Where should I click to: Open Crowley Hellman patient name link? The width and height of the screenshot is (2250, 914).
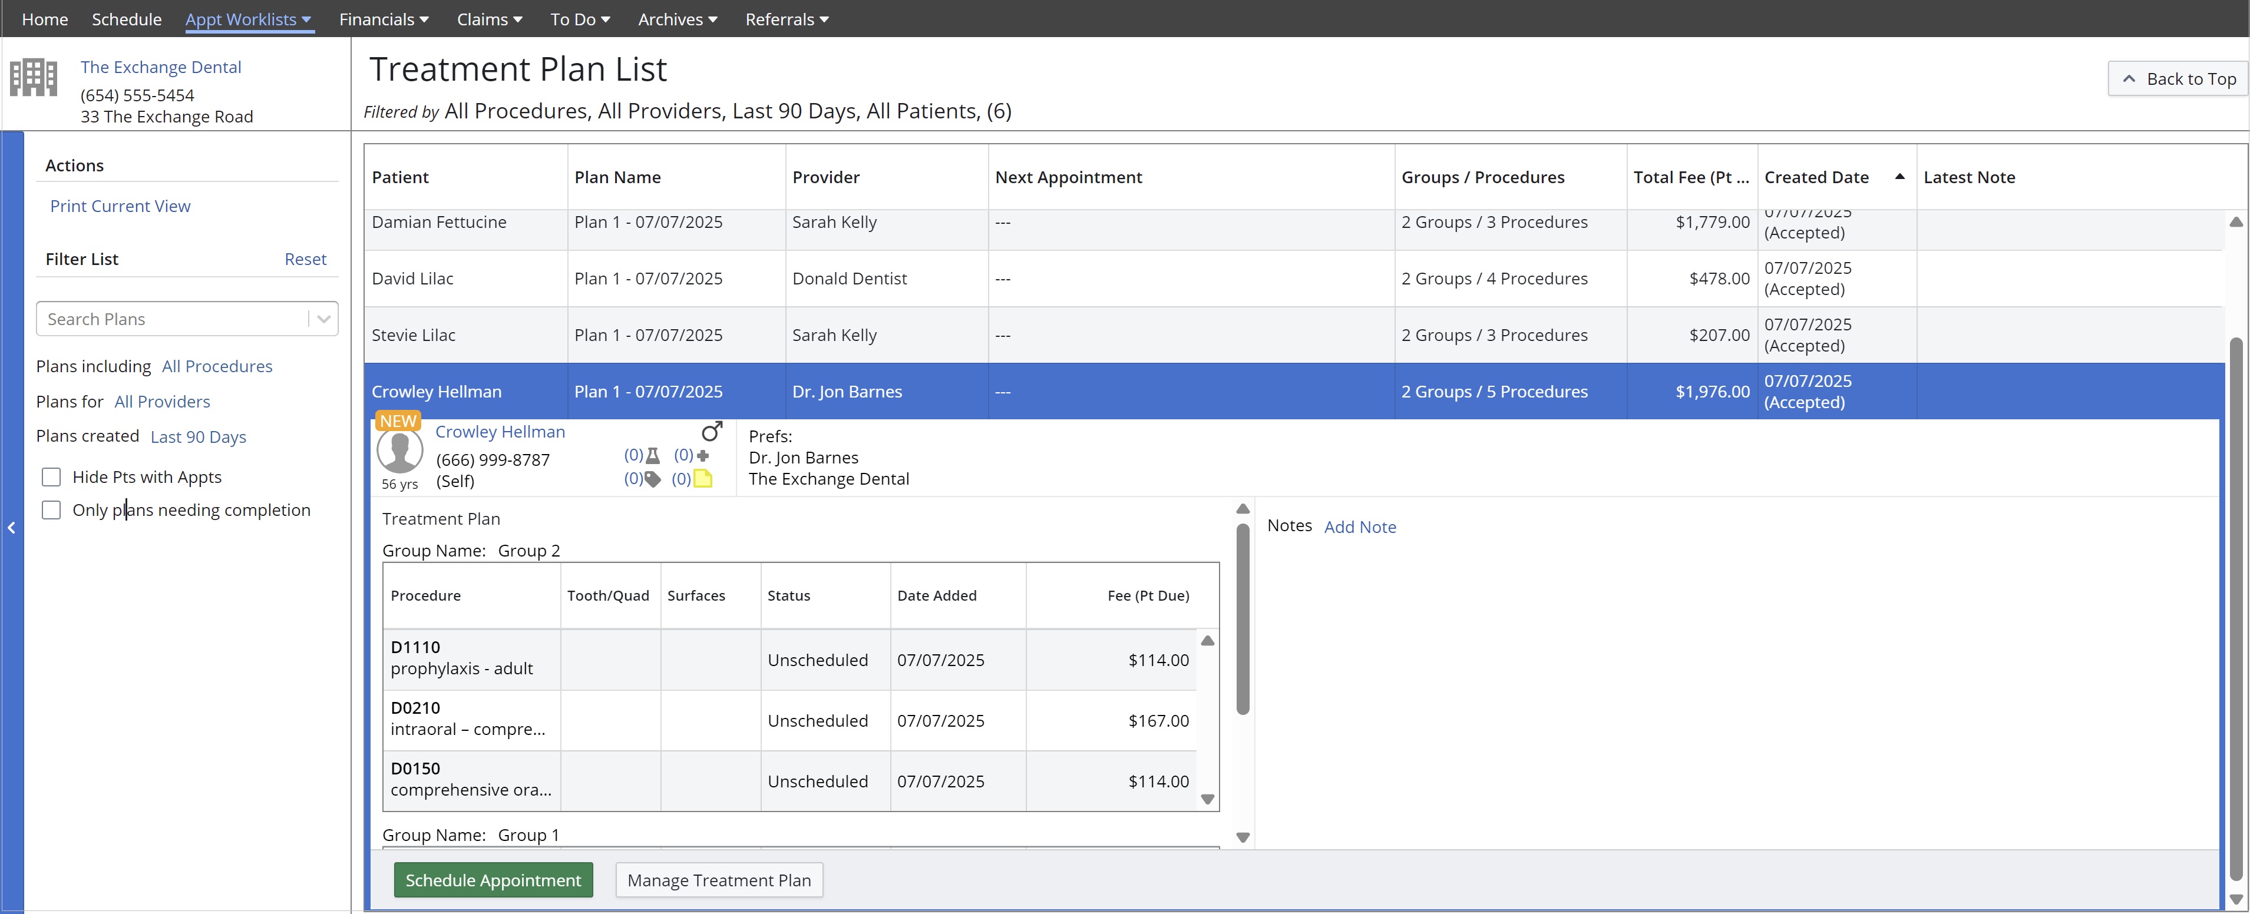tap(500, 431)
